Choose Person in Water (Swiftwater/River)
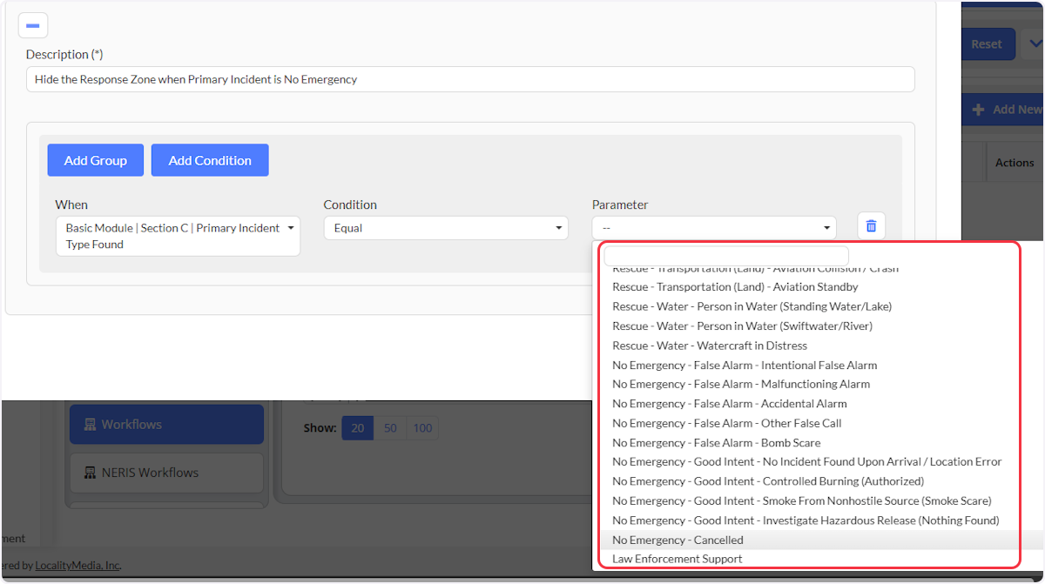1045x584 pixels. [x=742, y=326]
